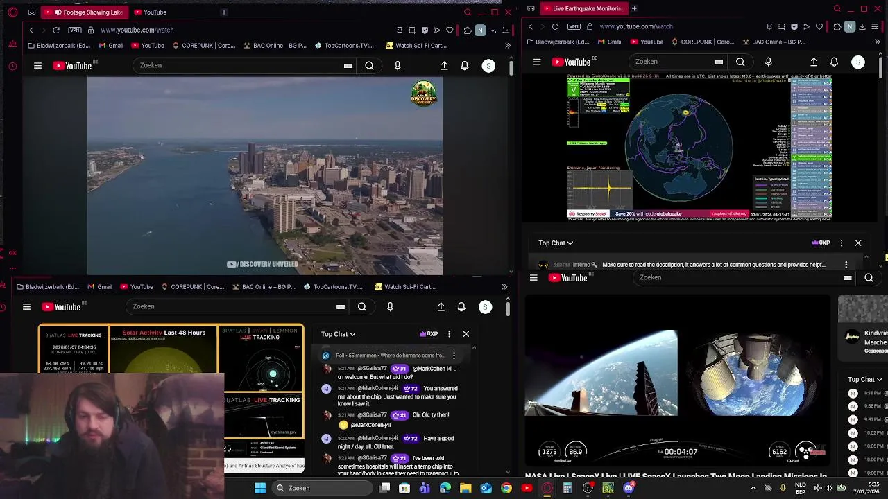Toggle VPN in the Live Earthquake window
Viewport: 888px width, 499px height.
click(x=574, y=26)
